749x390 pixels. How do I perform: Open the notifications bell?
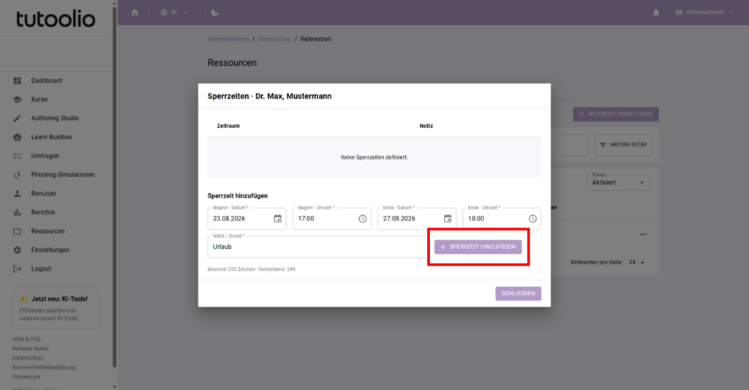656,12
